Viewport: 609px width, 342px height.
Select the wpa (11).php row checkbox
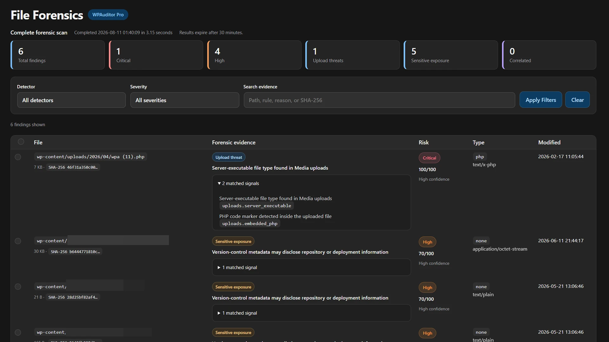click(18, 157)
